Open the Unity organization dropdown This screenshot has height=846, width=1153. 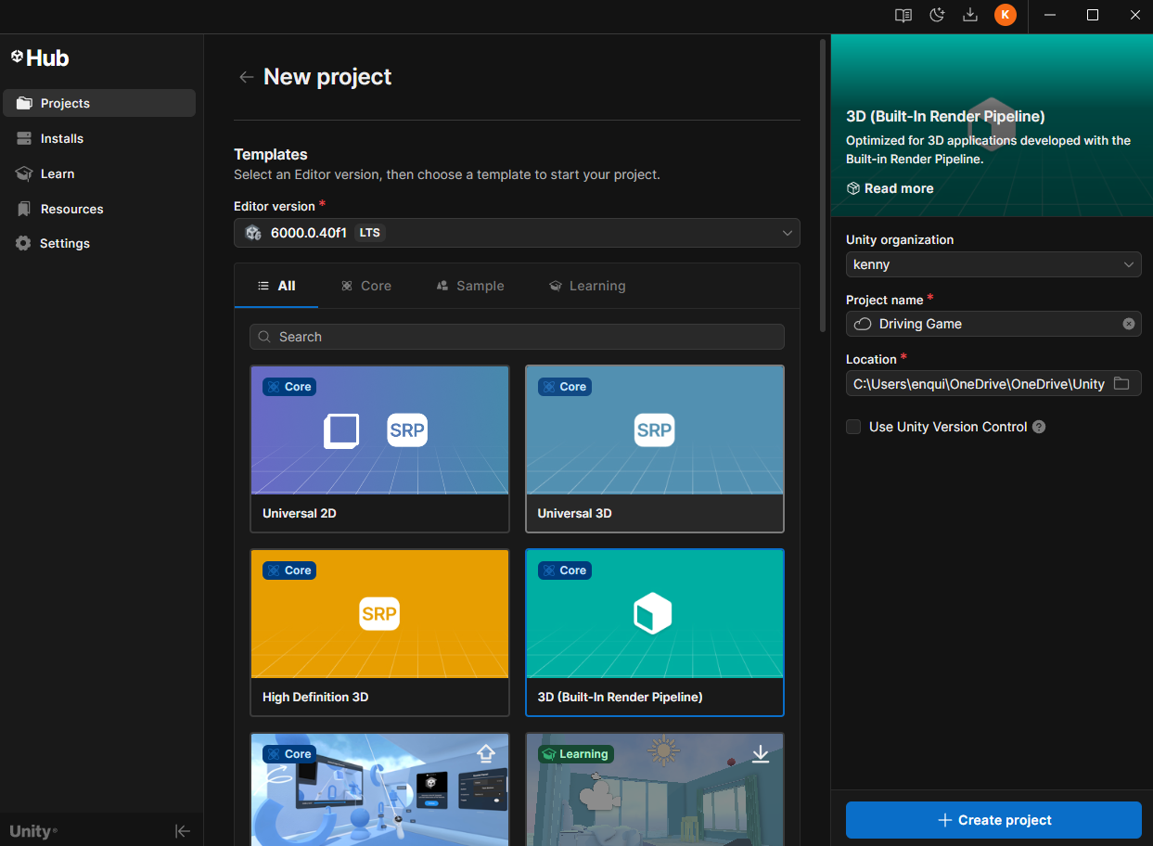click(x=993, y=264)
